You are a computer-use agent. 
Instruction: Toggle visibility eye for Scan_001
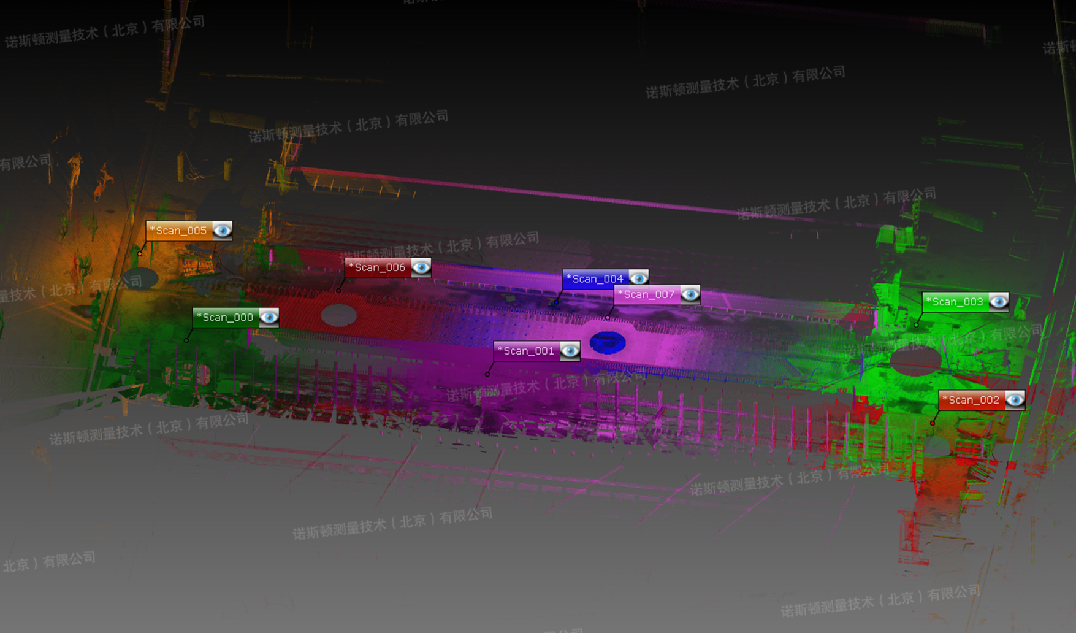pos(570,351)
